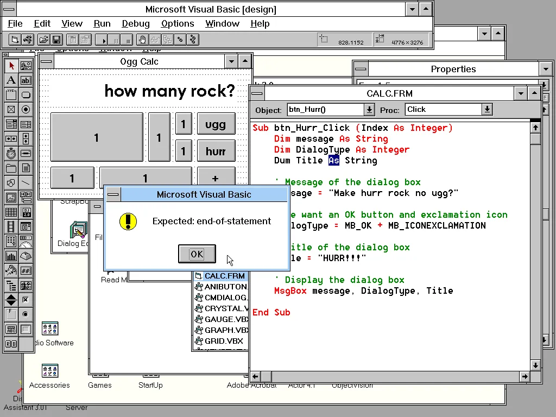Click the code window scroll-down arrow
Screen dimensions: 556x417
(x=535, y=365)
